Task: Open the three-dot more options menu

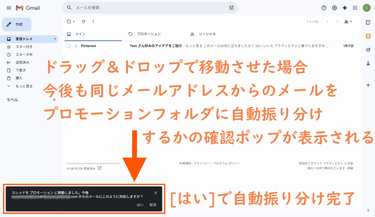Action: click(93, 22)
